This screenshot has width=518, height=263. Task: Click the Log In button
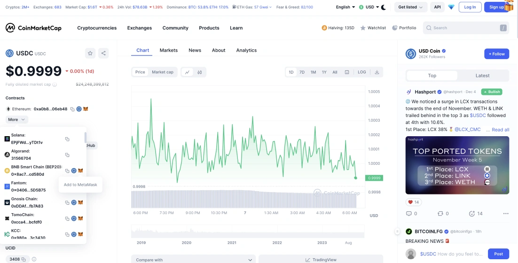coord(470,7)
